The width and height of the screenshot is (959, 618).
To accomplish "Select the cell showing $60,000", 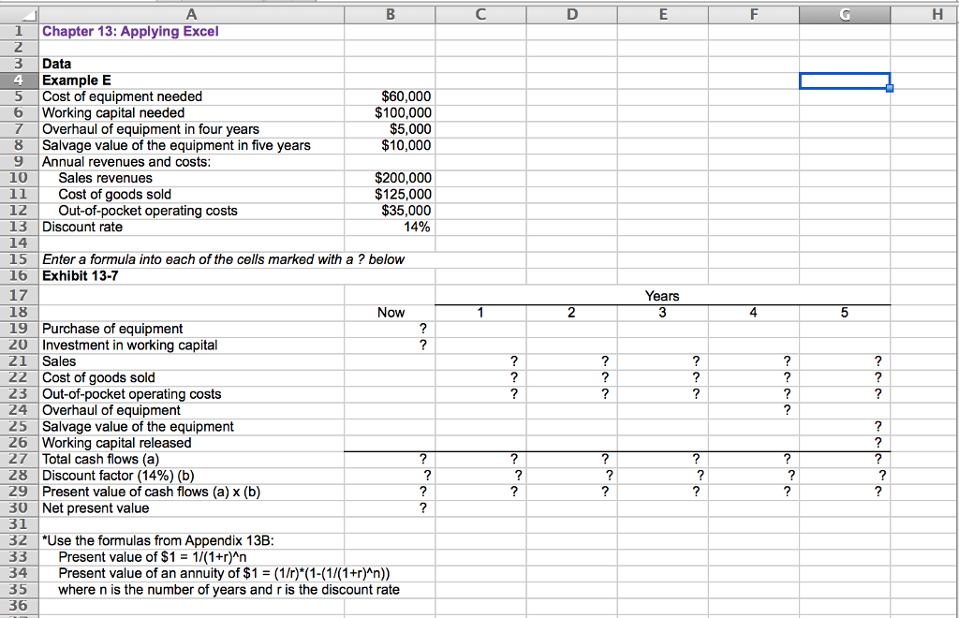I will [390, 96].
